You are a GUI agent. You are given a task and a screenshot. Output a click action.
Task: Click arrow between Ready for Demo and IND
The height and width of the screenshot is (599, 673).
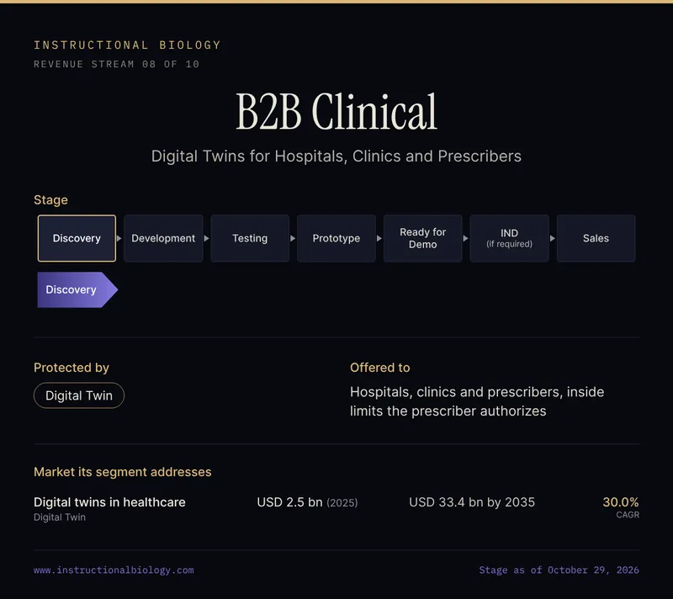click(x=466, y=238)
